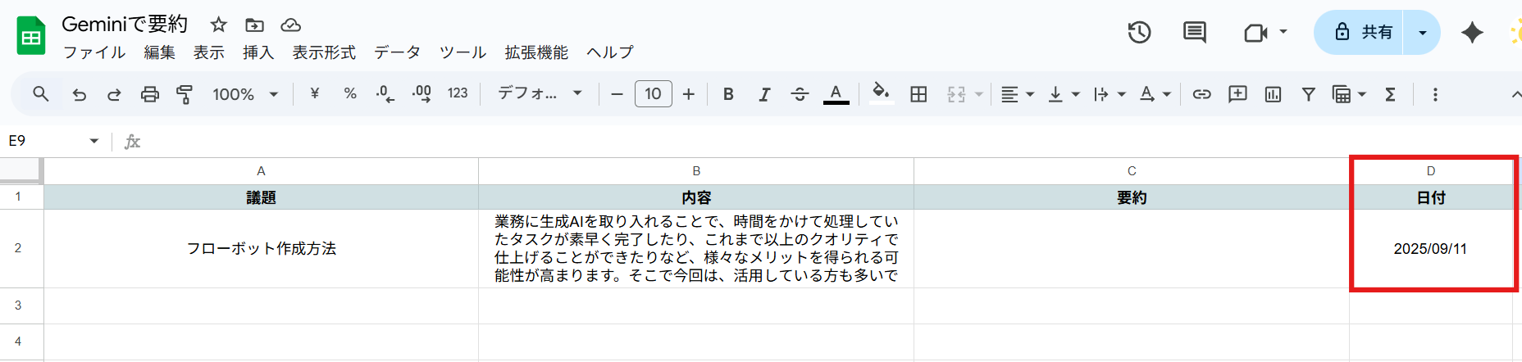Open the データ menu
Image resolution: width=1522 pixels, height=362 pixels.
pyautogui.click(x=398, y=52)
